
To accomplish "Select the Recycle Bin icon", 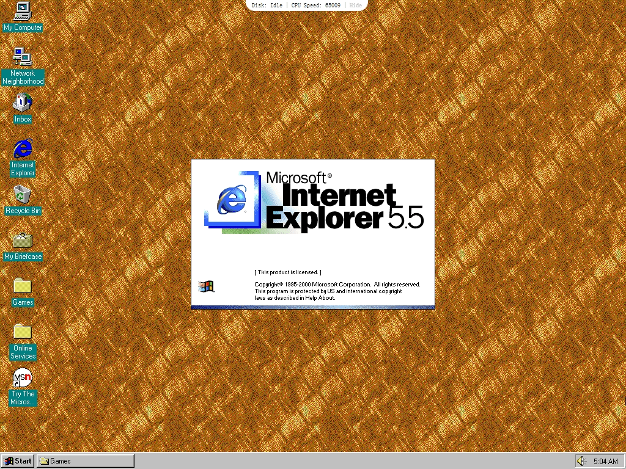I will point(23,195).
